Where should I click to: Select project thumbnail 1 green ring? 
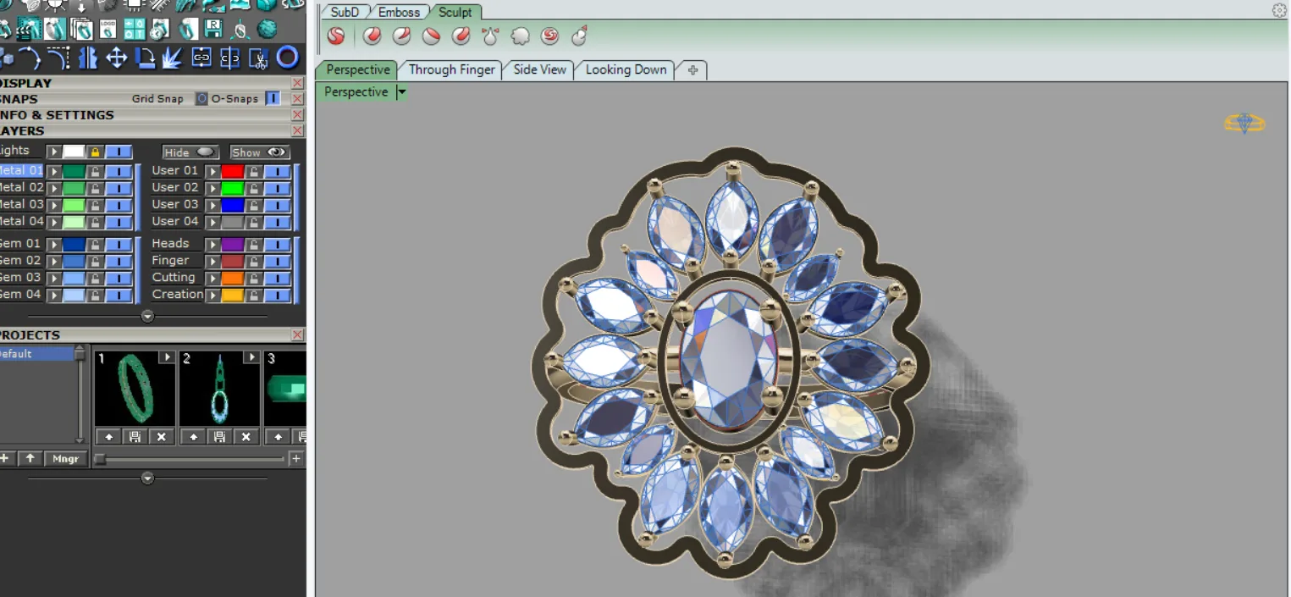tap(135, 388)
